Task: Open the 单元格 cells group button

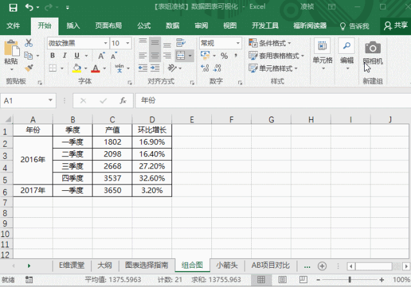Action: point(322,54)
